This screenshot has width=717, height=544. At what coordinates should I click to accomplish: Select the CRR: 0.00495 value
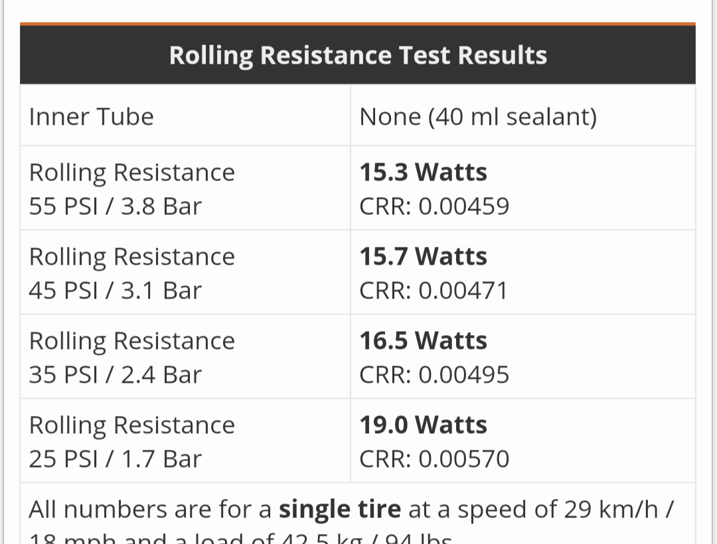(434, 375)
